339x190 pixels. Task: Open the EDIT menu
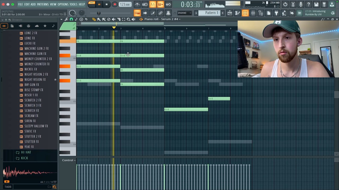(27, 4)
